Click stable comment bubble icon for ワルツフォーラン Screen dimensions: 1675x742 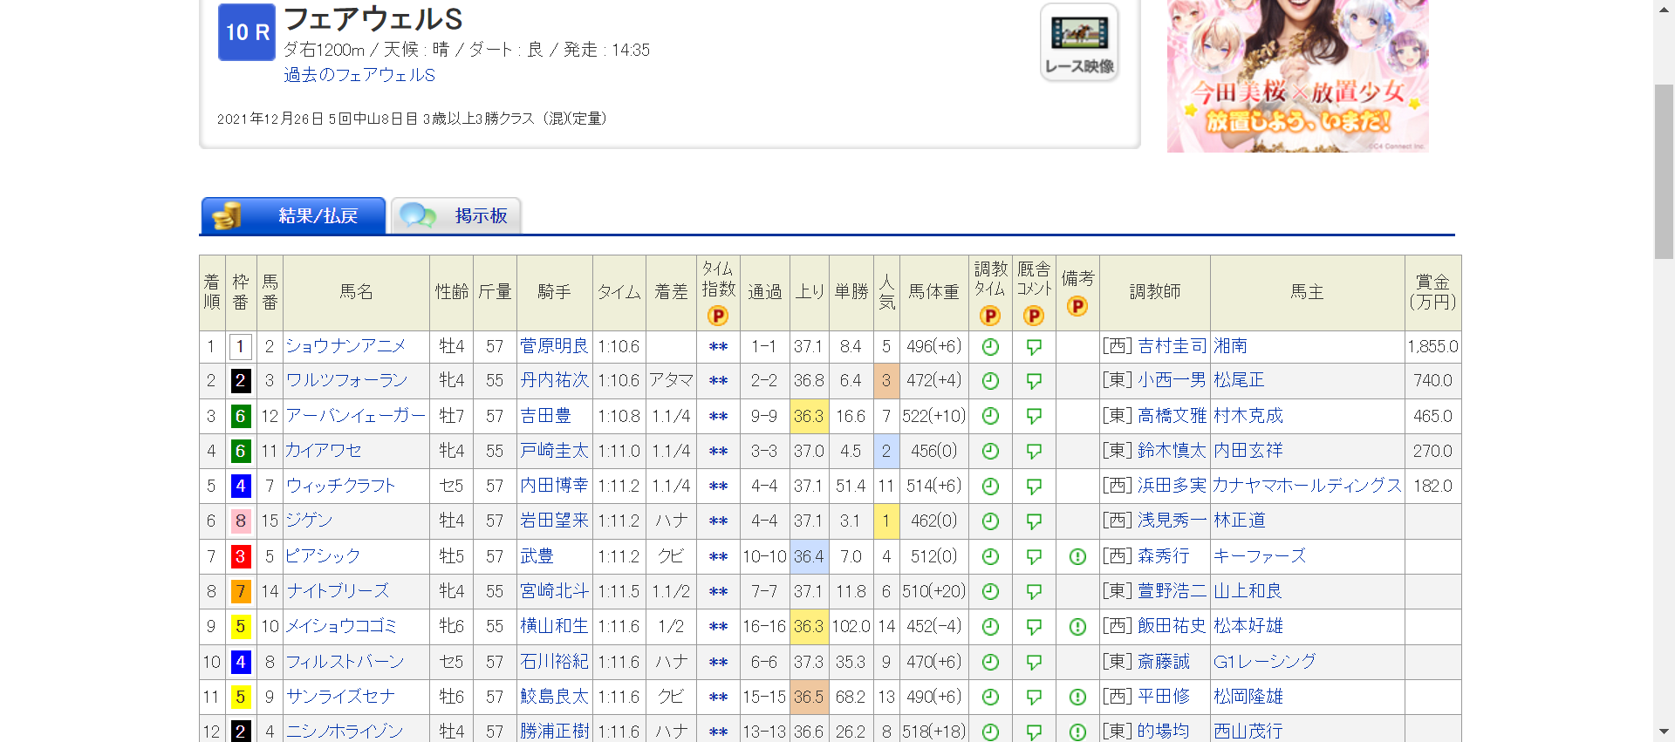click(1034, 381)
